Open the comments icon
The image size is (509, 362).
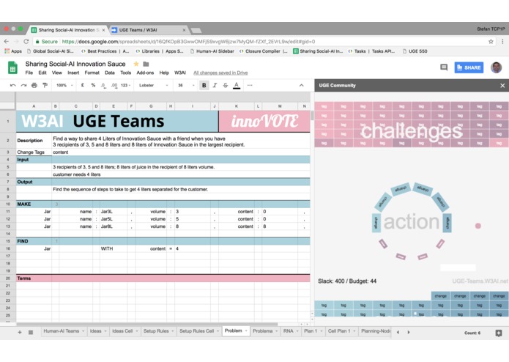point(444,67)
